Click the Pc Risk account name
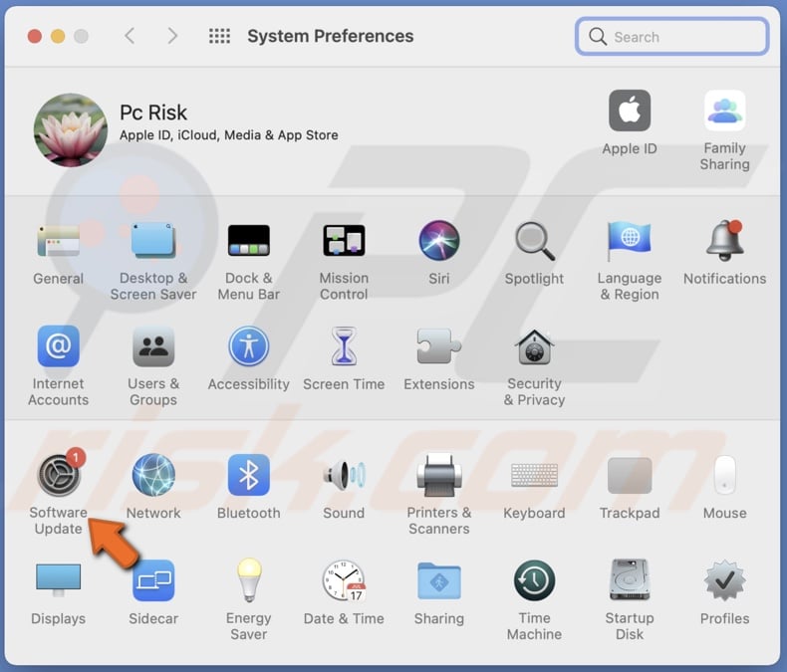 [x=153, y=112]
